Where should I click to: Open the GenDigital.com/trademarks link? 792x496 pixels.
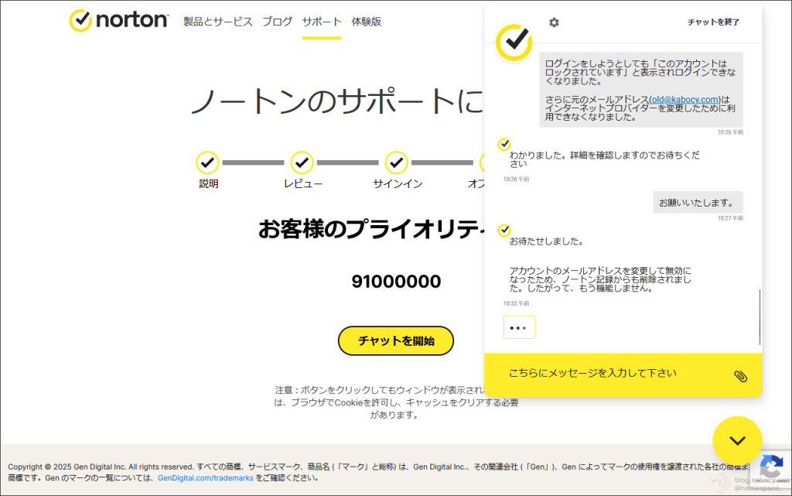point(204,478)
